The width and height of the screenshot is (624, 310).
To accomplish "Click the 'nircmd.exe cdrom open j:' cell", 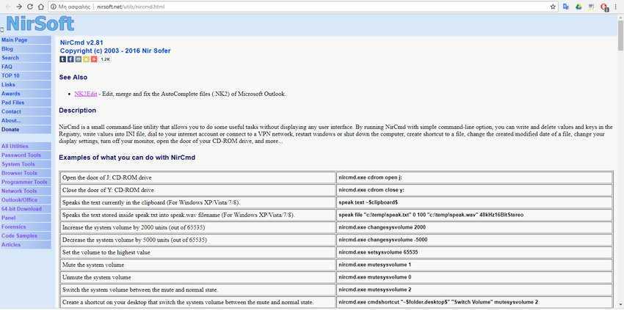I will [x=474, y=177].
